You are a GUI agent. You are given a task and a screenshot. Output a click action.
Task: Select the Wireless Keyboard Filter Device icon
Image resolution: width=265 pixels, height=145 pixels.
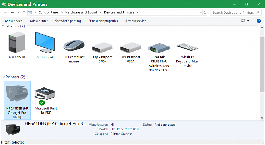(187, 48)
